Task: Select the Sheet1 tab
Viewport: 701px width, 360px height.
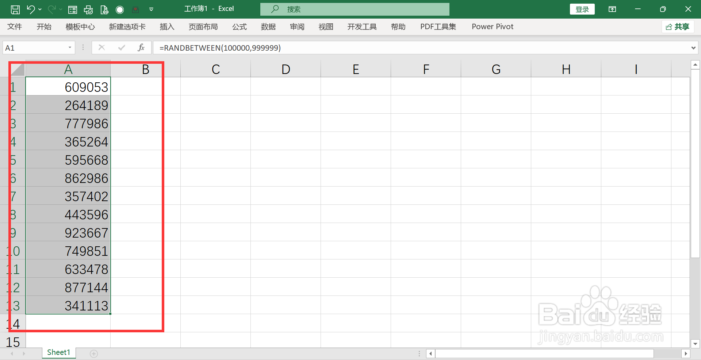Action: click(58, 352)
